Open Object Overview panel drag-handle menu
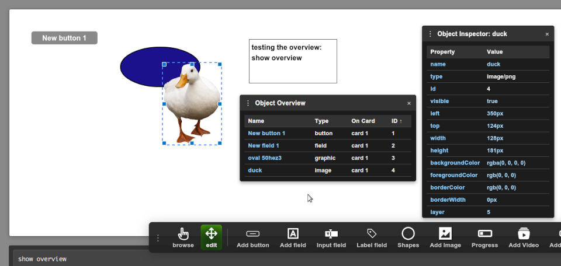Viewport: 561px width, 266px height. 248,103
